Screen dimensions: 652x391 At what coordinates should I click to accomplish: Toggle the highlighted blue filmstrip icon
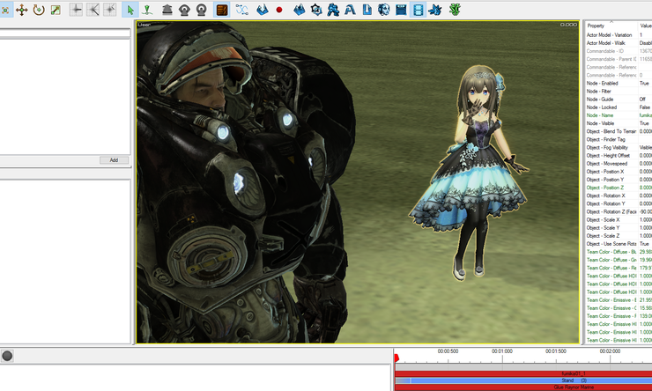(418, 10)
